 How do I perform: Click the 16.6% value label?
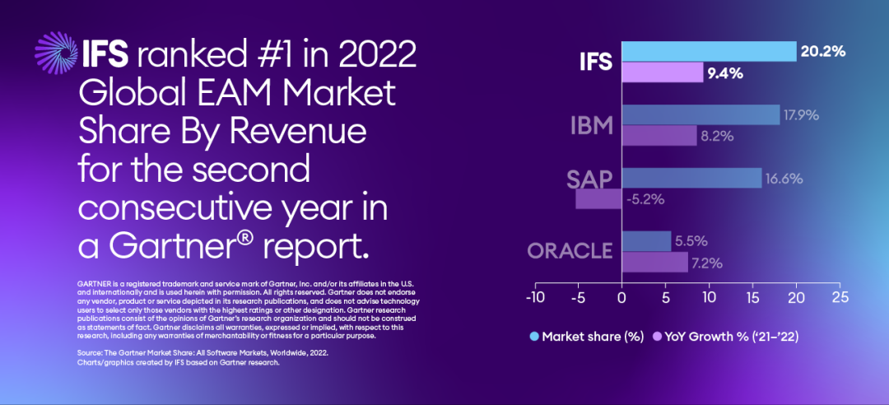[x=784, y=179]
